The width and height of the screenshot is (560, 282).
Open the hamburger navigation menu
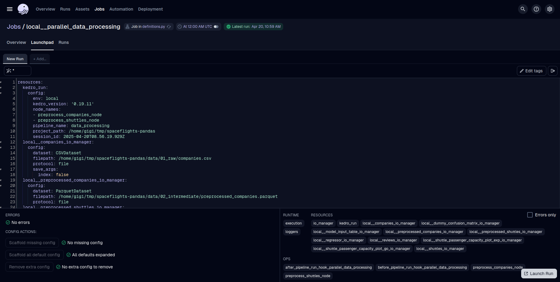(x=10, y=9)
